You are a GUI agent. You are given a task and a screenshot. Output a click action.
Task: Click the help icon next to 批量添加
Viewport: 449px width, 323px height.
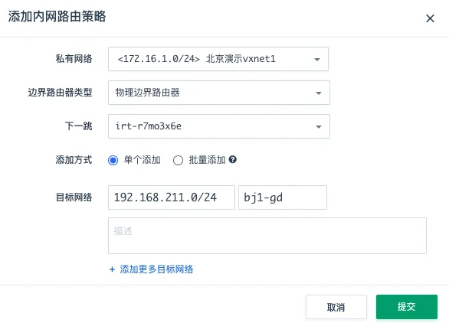pos(232,159)
